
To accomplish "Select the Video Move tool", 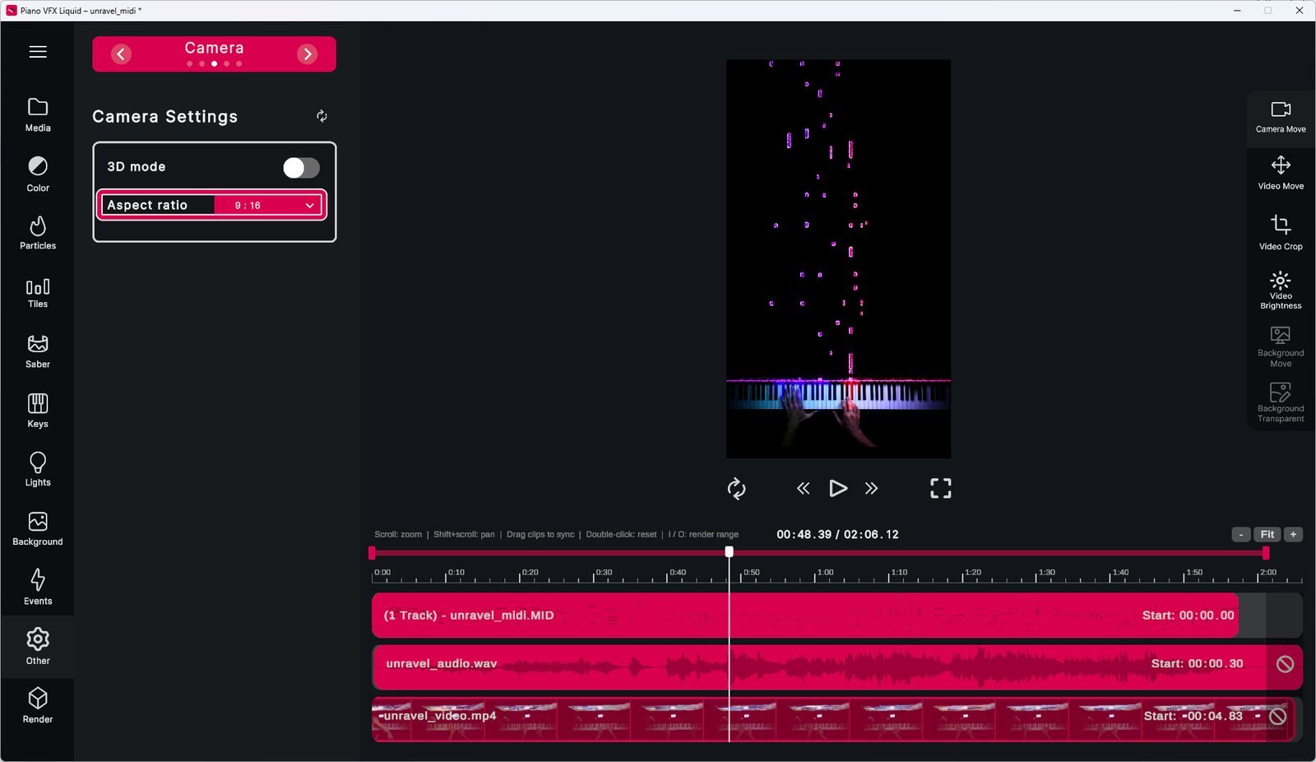I will coord(1281,174).
